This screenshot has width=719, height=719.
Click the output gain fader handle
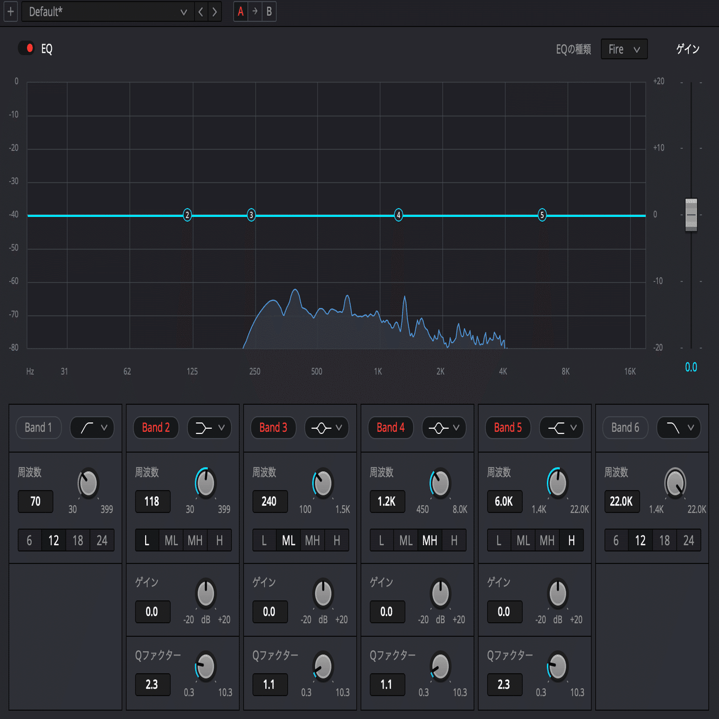[691, 214]
